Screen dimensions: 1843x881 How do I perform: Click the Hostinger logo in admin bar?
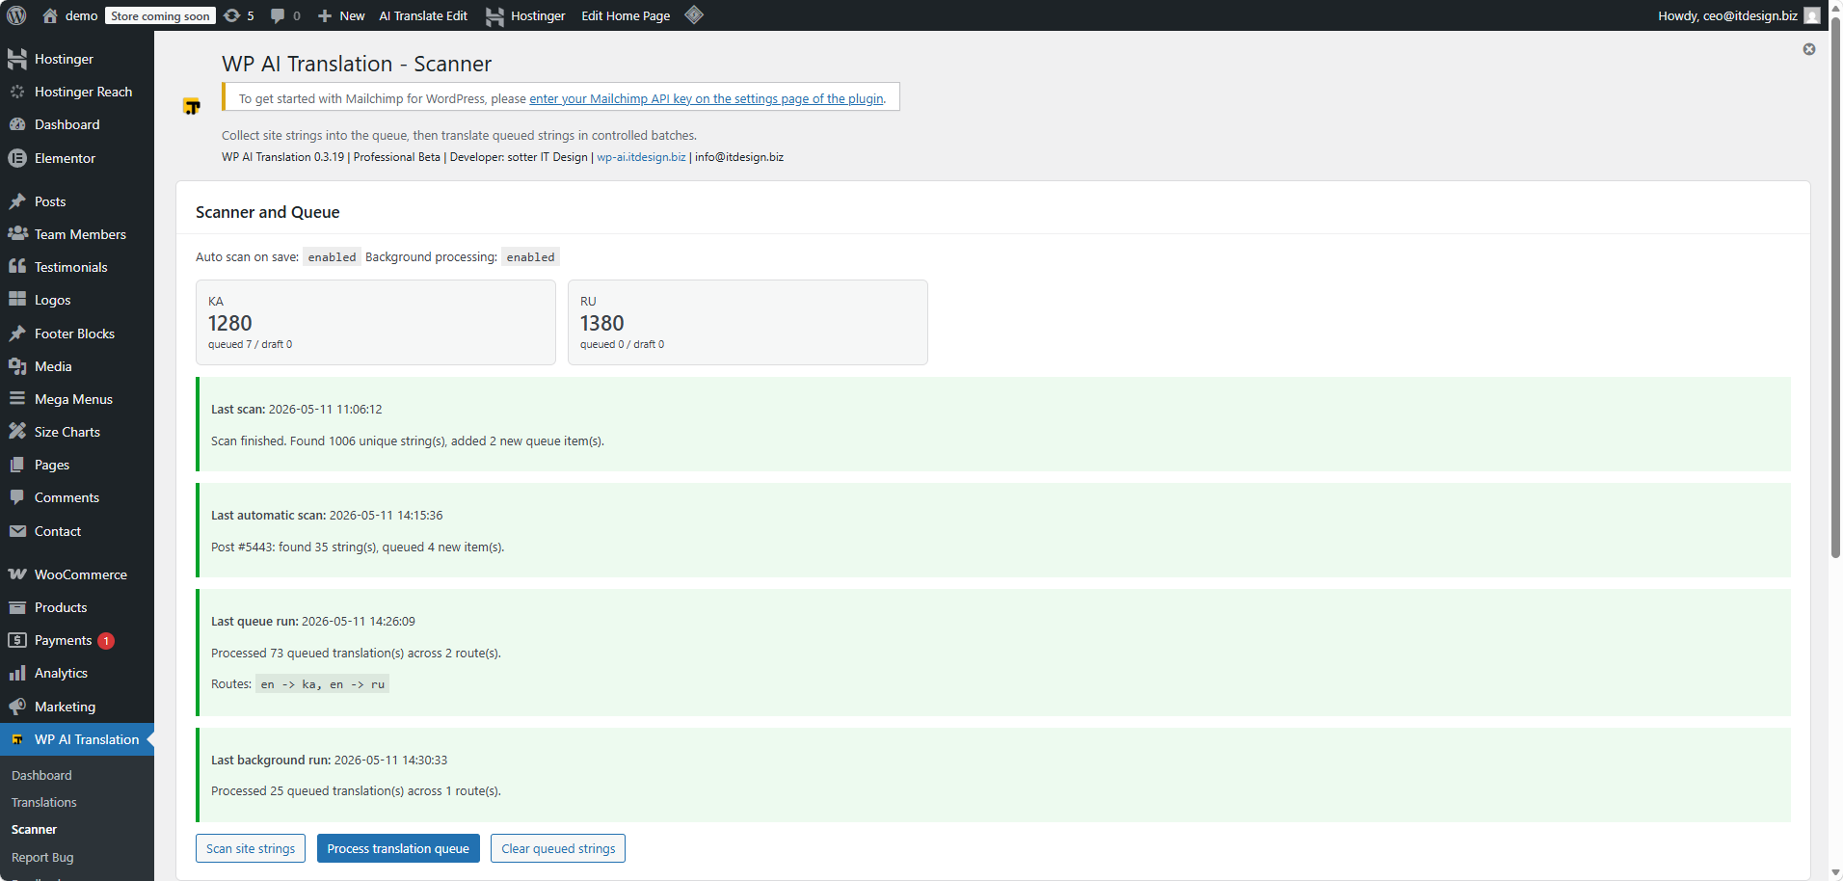494,15
